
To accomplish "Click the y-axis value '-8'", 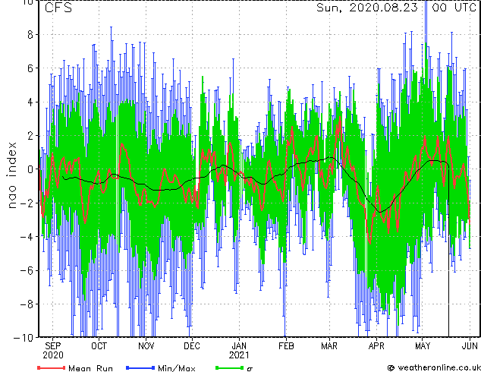I will pyautogui.click(x=27, y=304).
